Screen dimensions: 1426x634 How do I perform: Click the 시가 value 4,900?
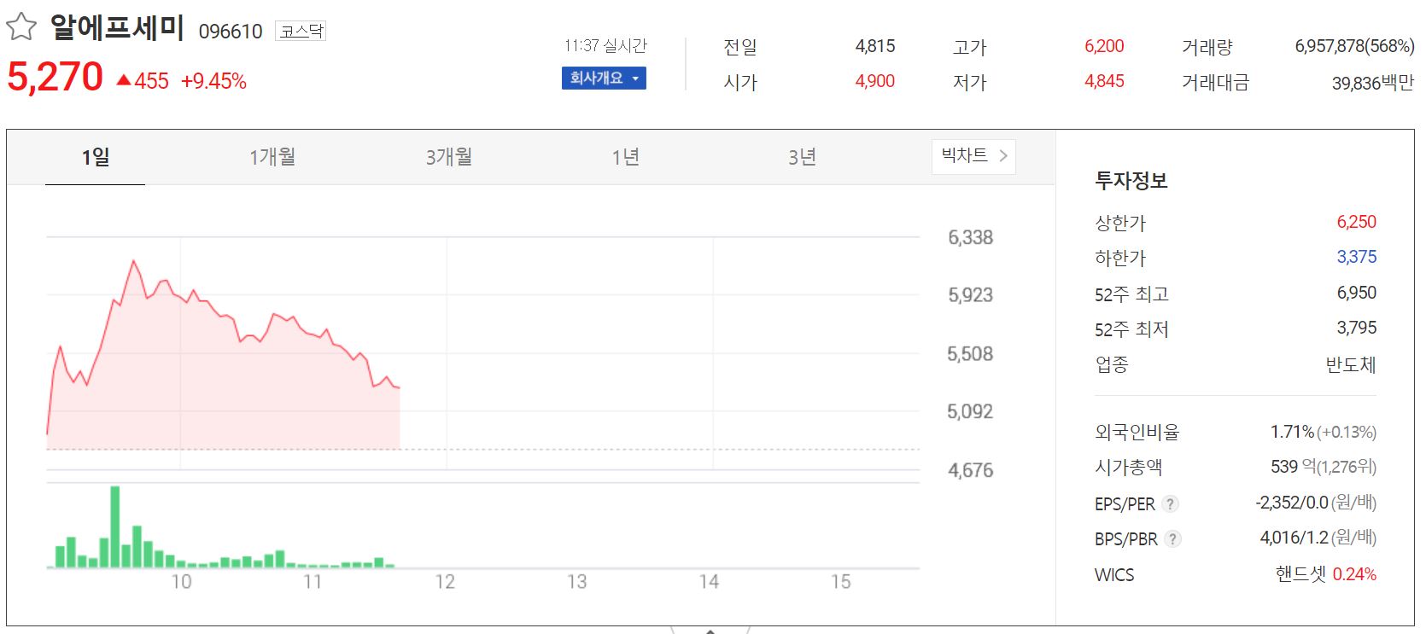click(875, 81)
